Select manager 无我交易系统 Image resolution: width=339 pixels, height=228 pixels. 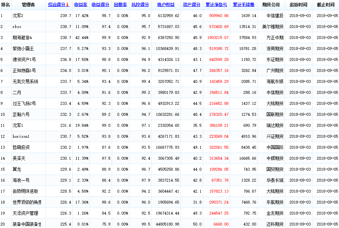(25, 82)
